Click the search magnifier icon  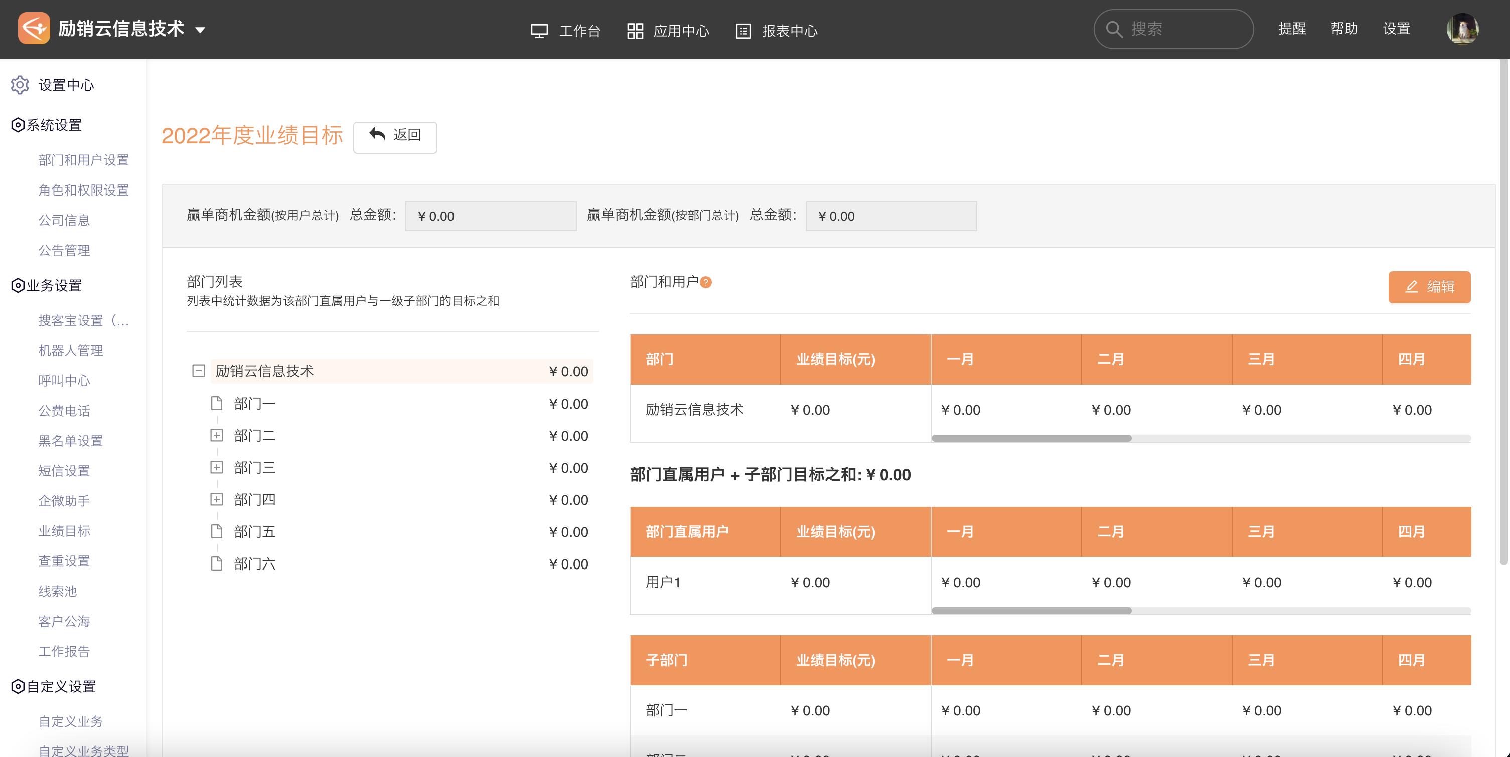click(x=1114, y=29)
